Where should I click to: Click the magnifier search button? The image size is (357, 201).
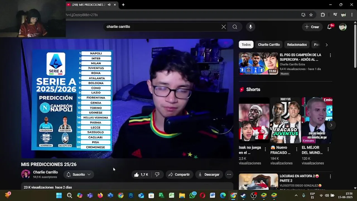pyautogui.click(x=235, y=27)
